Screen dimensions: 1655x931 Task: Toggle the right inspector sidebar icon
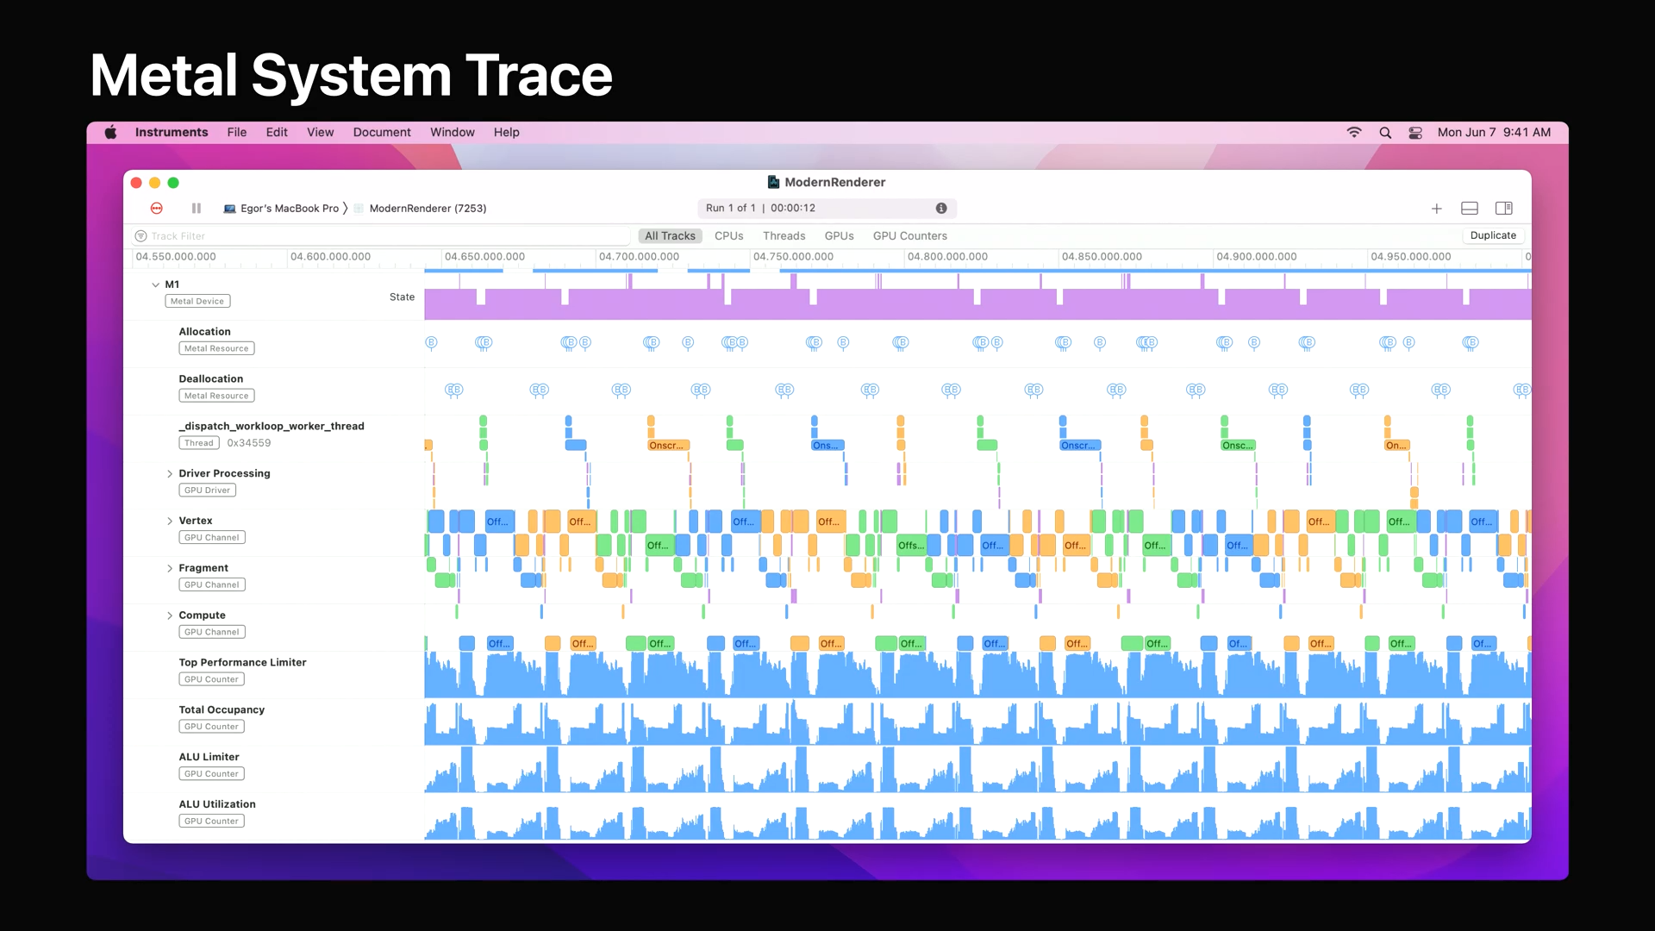(x=1503, y=209)
